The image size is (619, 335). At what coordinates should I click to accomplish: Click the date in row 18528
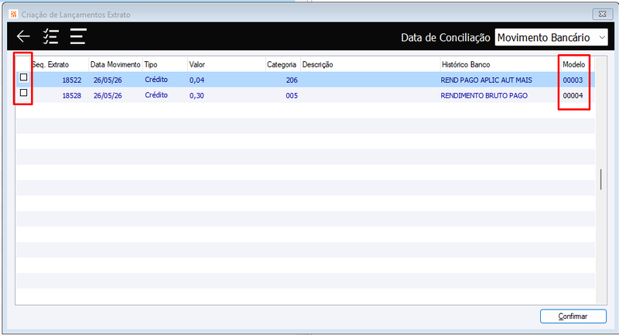[x=108, y=95]
